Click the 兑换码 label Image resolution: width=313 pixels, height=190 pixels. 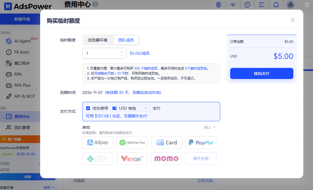click(x=79, y=181)
